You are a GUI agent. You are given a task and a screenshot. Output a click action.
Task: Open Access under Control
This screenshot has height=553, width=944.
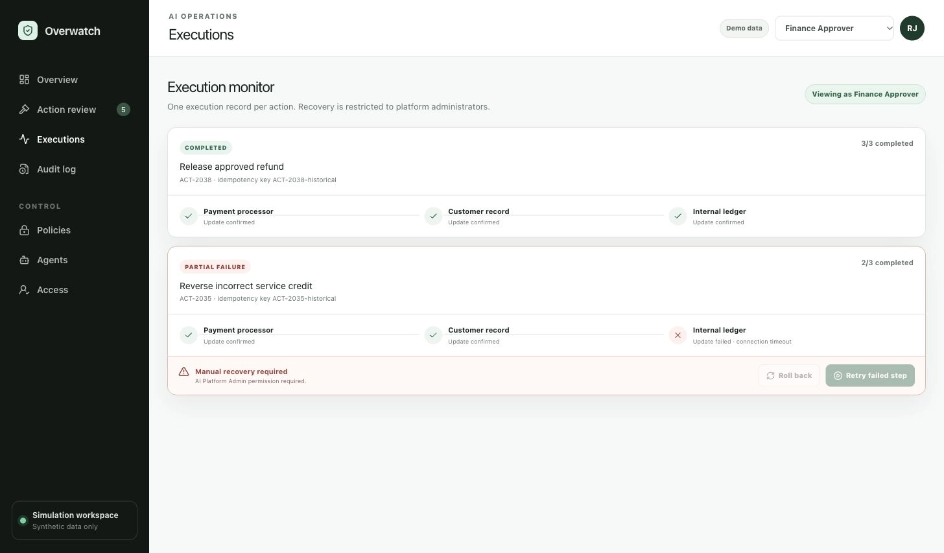[x=75, y=290]
